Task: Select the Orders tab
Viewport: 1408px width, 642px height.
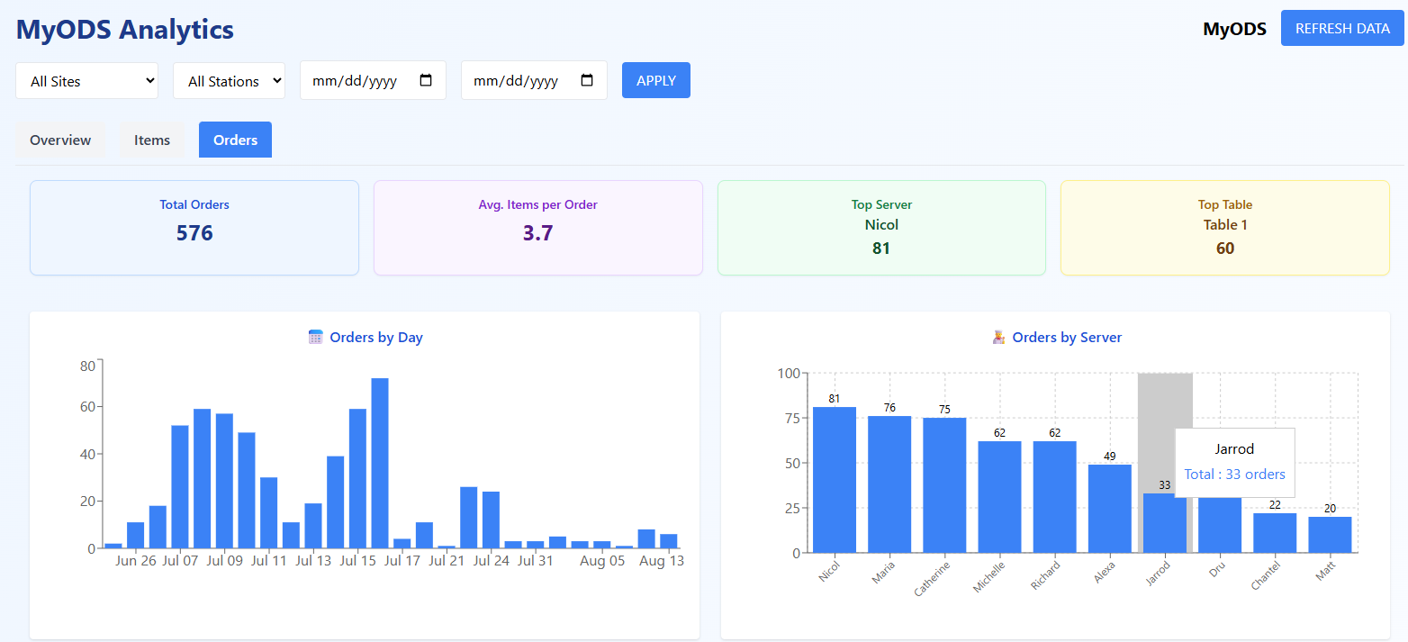Action: pyautogui.click(x=235, y=140)
